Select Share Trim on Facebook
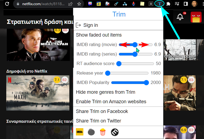This screenshot has height=139, width=204. click(x=102, y=111)
